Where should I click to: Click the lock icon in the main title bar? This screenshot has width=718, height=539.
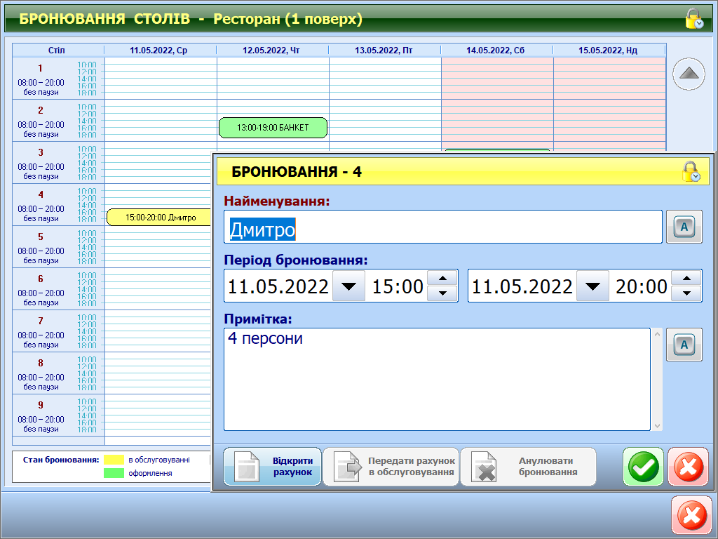pyautogui.click(x=694, y=18)
